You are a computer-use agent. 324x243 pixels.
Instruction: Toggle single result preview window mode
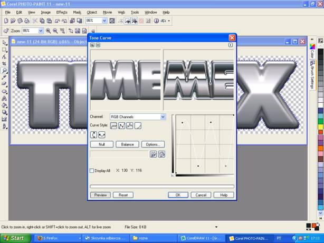point(98,45)
